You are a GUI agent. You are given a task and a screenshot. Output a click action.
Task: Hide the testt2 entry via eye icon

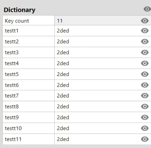click(x=145, y=42)
